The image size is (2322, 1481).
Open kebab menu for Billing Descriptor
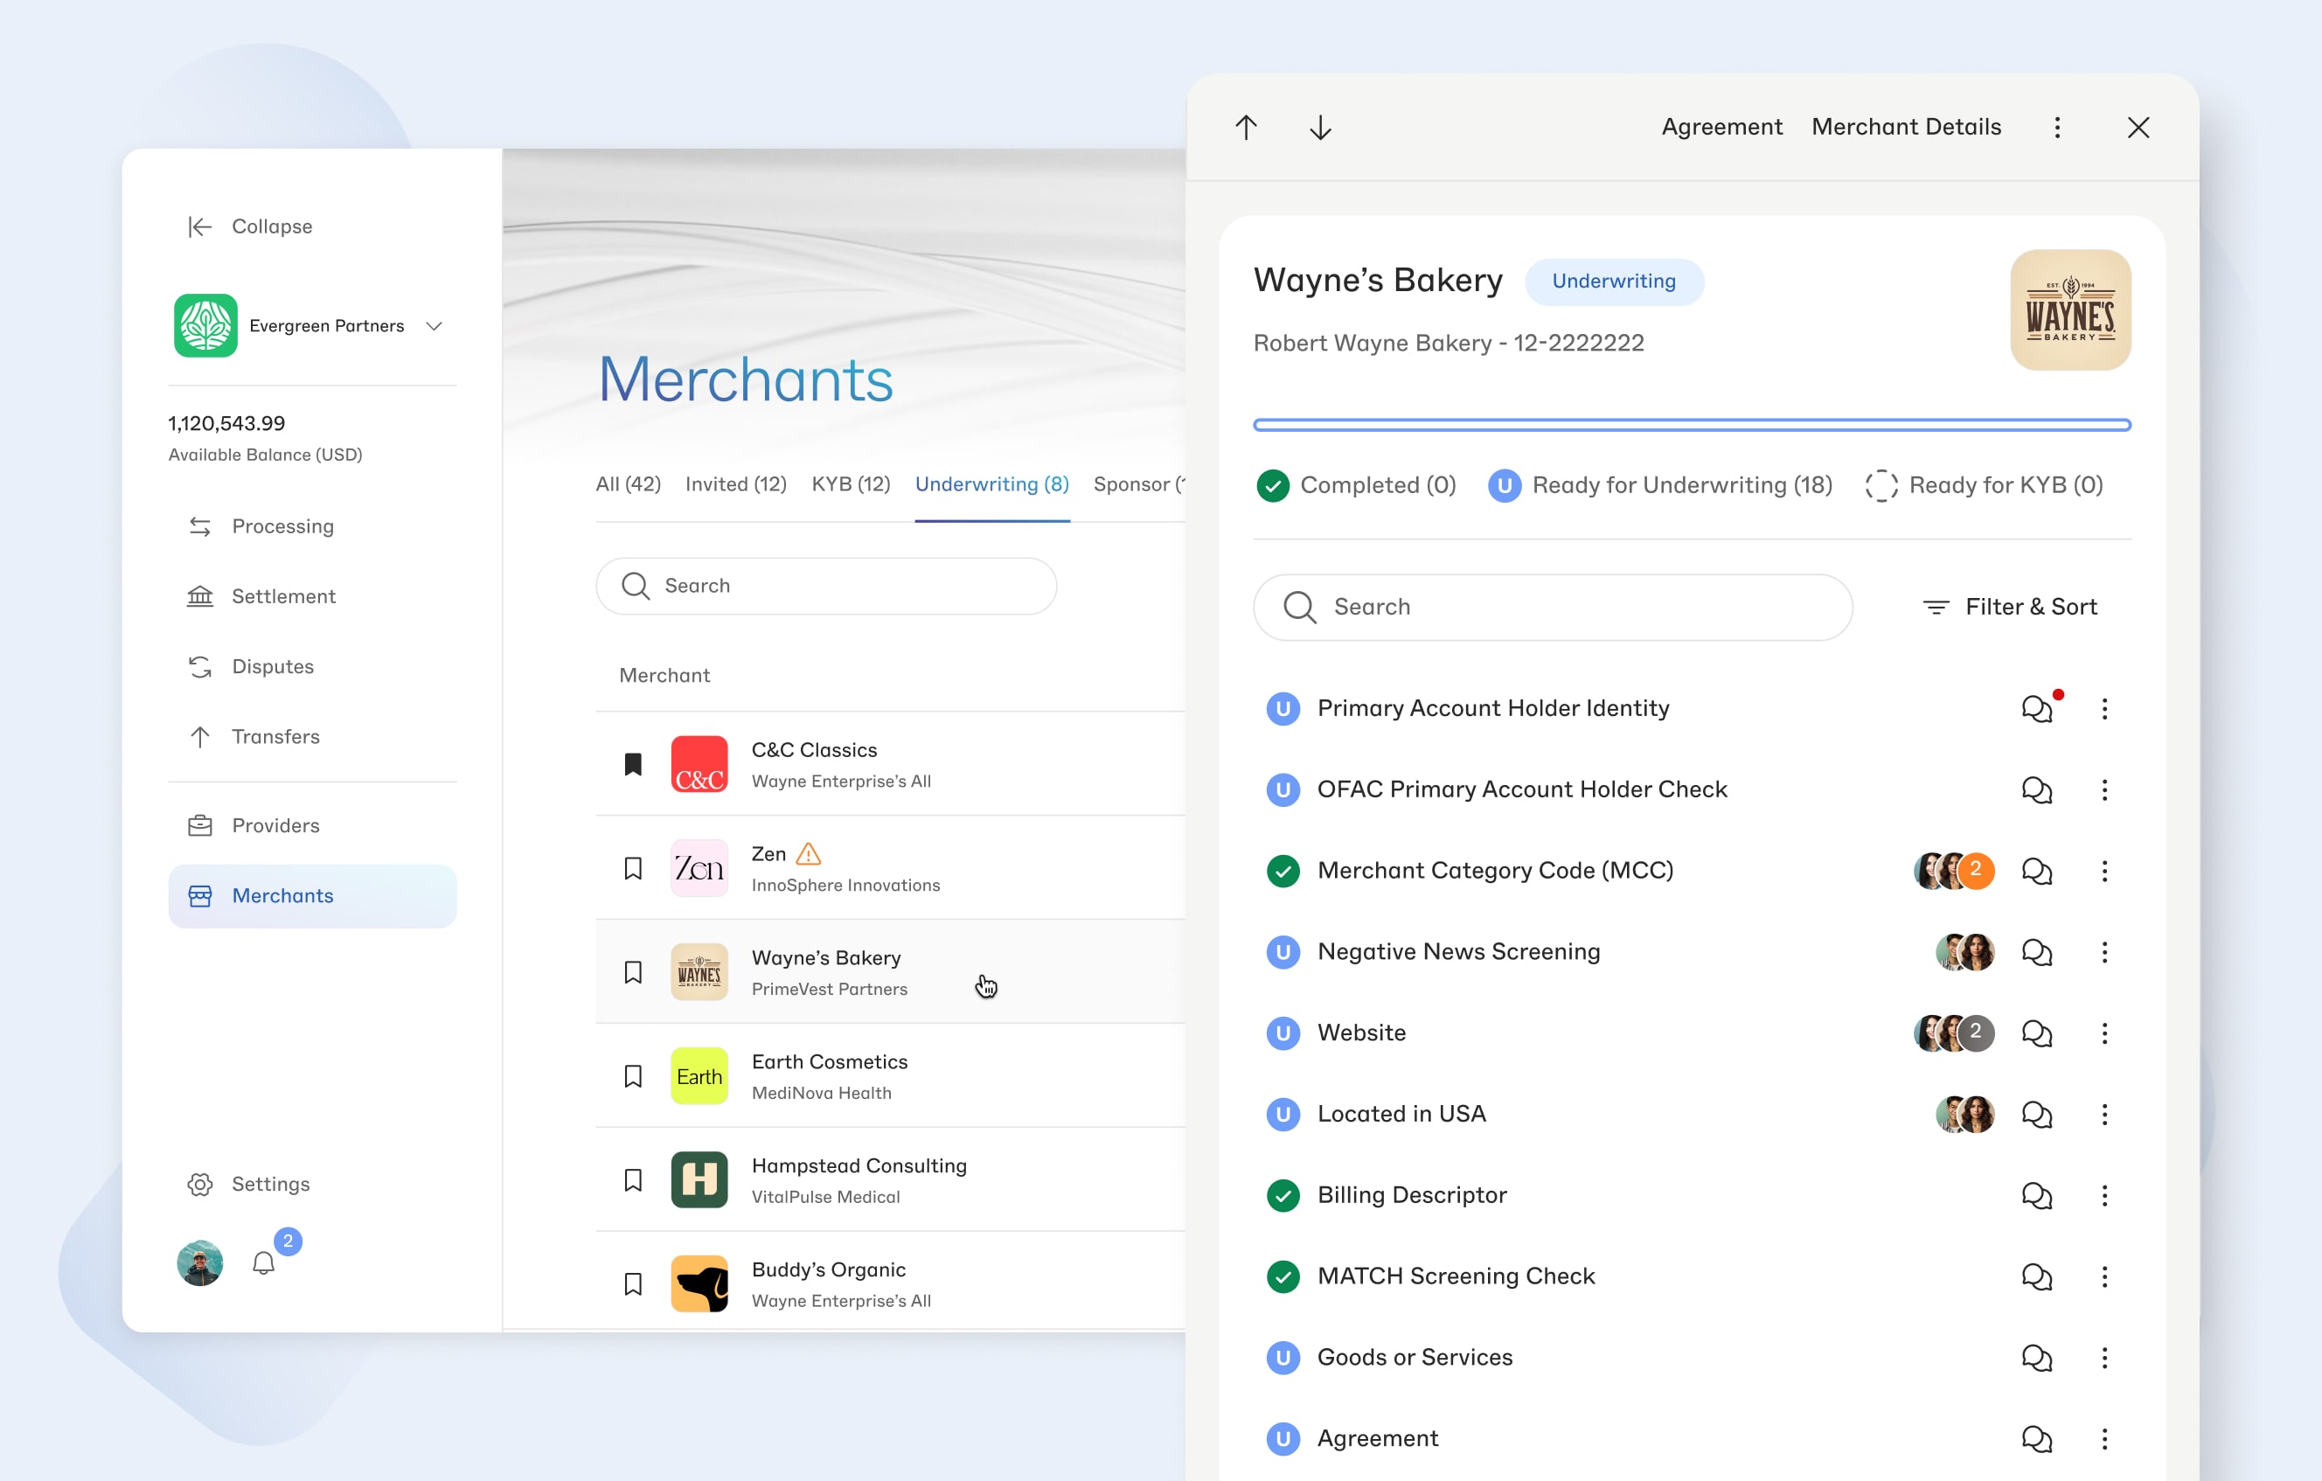pos(2104,1194)
